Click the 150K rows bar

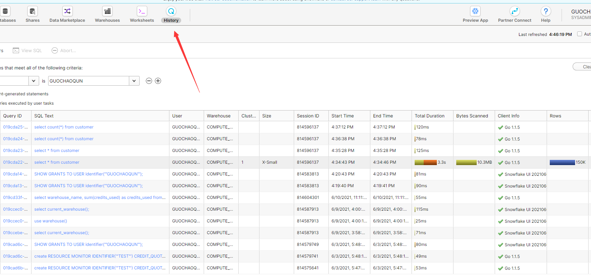(x=562, y=162)
